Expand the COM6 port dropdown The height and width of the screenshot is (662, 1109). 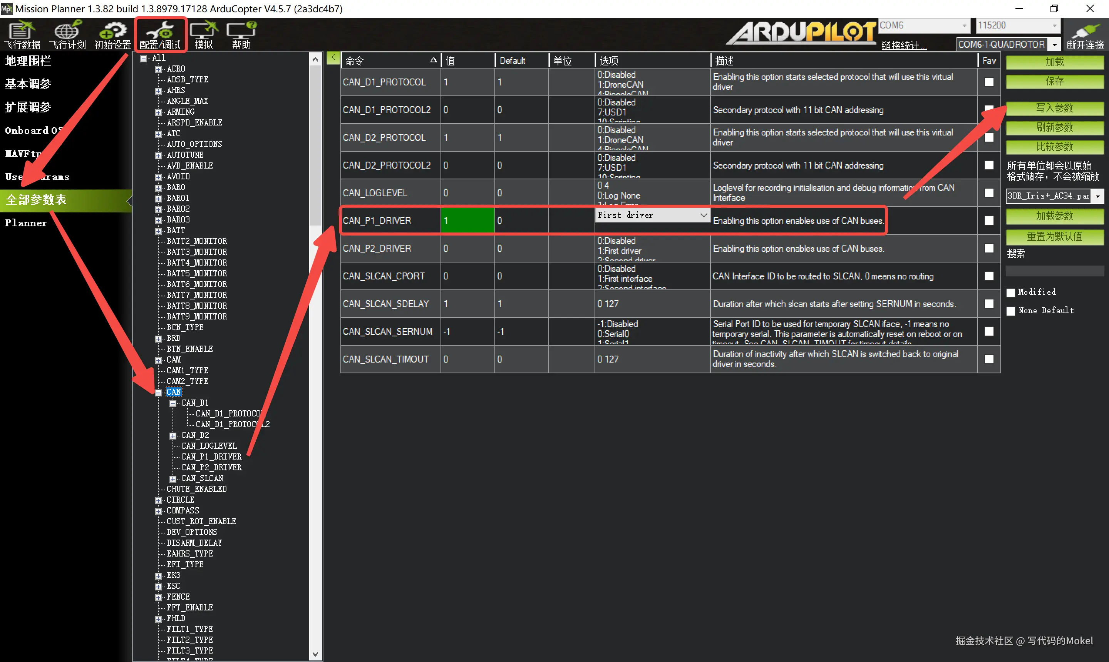964,25
